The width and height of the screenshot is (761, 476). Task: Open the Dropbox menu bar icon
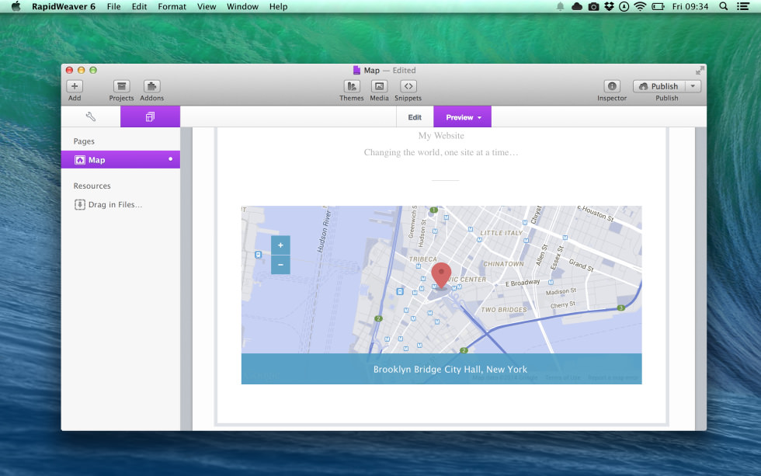(609, 6)
